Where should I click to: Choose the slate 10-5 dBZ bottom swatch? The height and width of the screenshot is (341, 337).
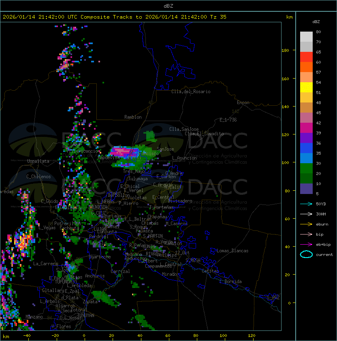(306, 189)
